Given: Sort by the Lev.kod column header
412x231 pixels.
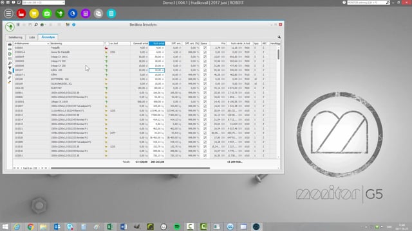Looking at the screenshot, I should click(119, 44).
